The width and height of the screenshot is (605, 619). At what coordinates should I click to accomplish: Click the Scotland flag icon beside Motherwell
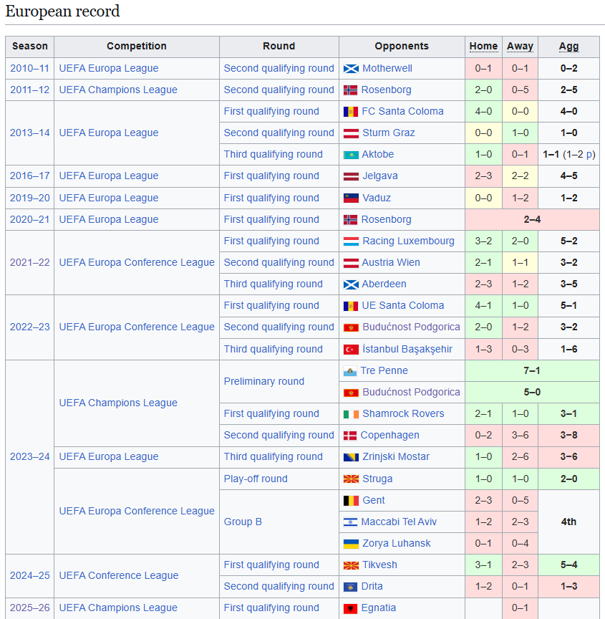tap(351, 69)
